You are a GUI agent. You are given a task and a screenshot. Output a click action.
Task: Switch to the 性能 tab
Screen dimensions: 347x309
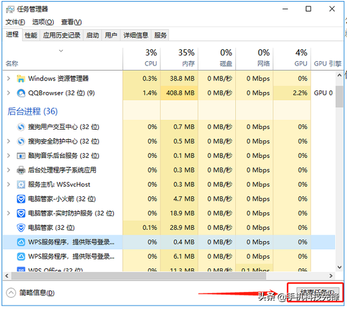coord(31,35)
